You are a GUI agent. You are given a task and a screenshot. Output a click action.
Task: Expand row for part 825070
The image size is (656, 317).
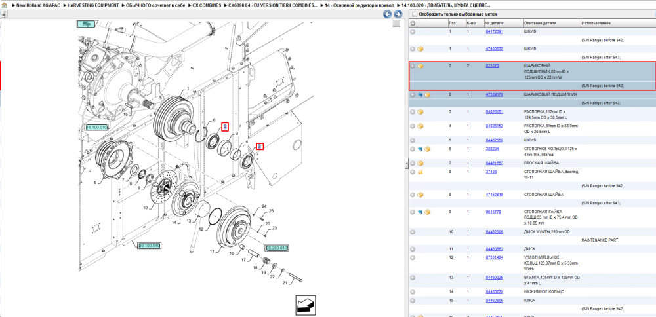click(413, 66)
